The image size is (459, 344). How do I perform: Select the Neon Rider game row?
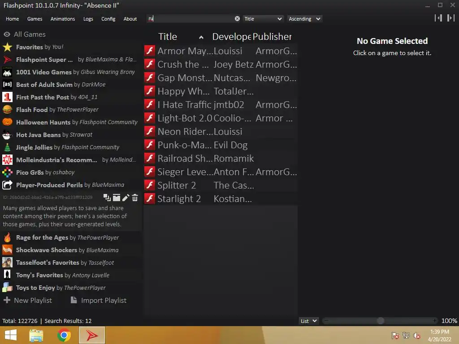(221, 131)
